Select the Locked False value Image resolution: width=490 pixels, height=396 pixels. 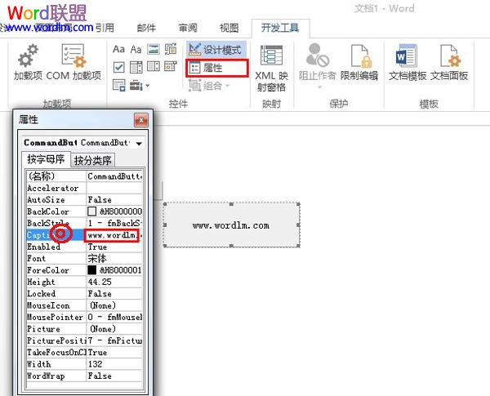[x=114, y=293]
